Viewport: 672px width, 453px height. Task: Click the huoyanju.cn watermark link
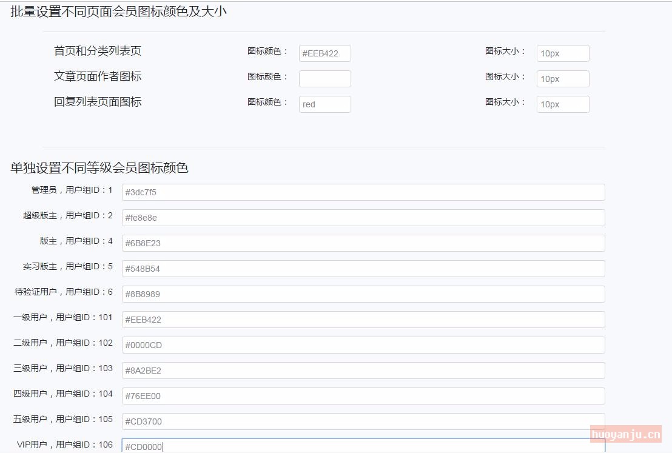coord(625,434)
